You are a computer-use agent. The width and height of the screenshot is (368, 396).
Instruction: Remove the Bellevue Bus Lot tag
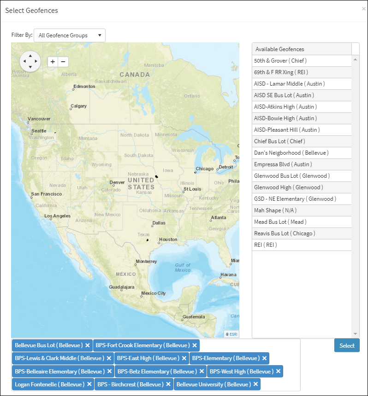point(88,345)
